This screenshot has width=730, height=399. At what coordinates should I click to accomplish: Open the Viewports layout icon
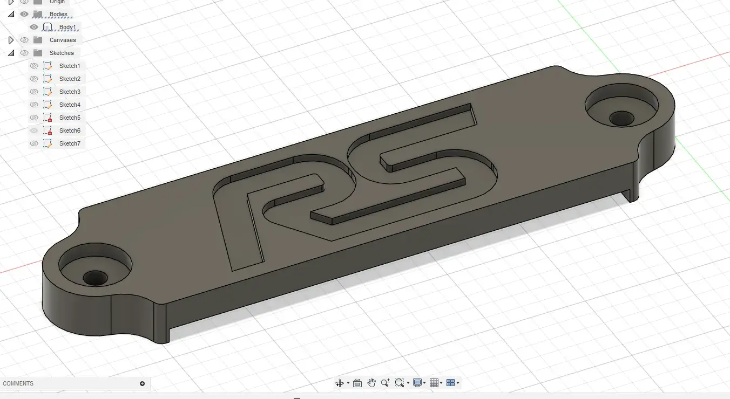(450, 383)
